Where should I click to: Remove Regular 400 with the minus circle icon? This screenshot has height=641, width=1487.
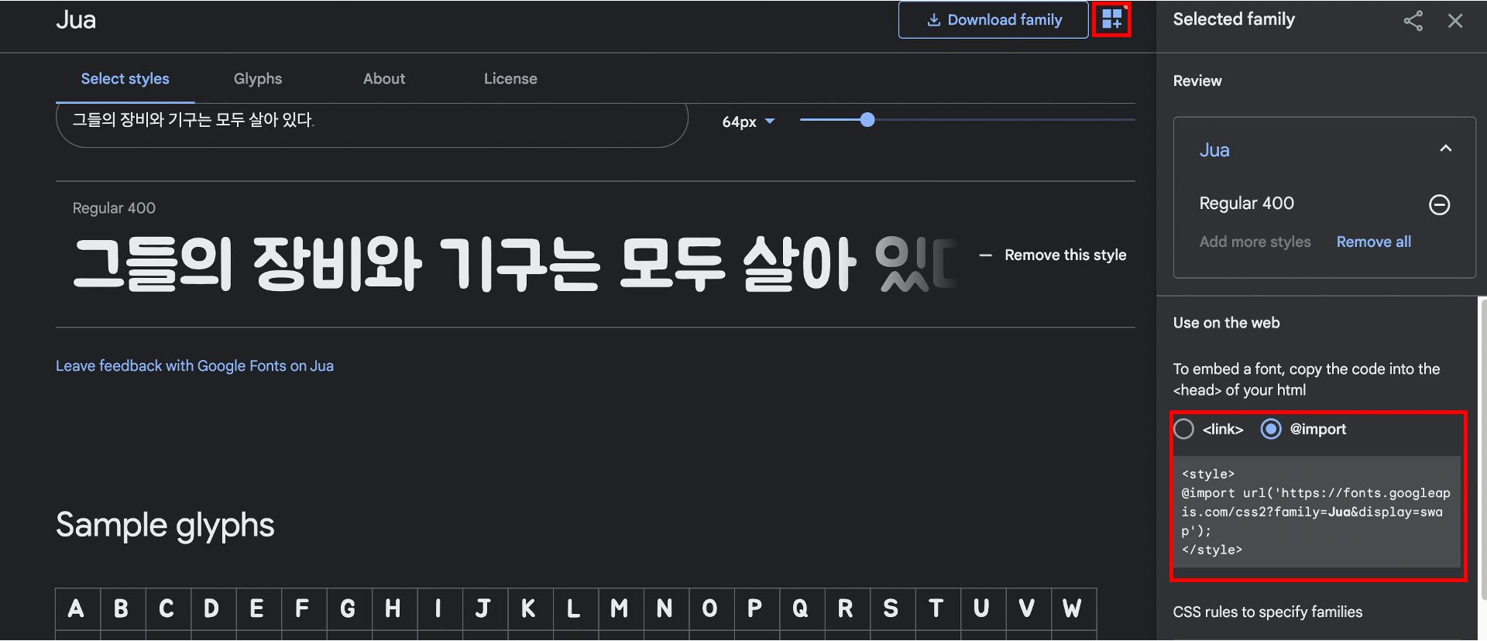(x=1439, y=204)
